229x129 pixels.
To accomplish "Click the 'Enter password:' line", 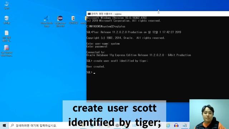I will 97,47.
